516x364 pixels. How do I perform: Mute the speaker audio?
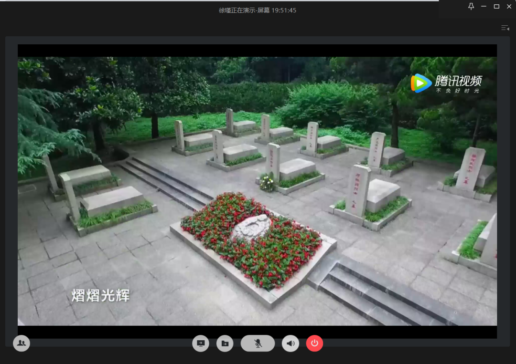click(290, 343)
